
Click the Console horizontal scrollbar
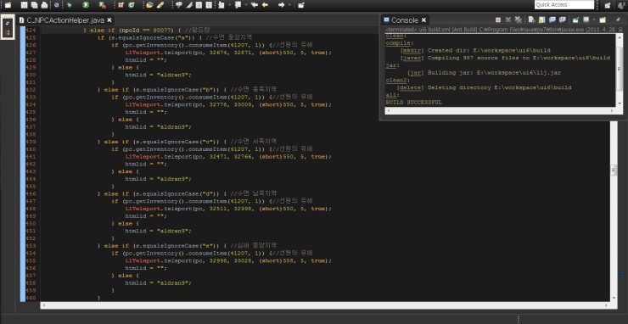[x=500, y=110]
